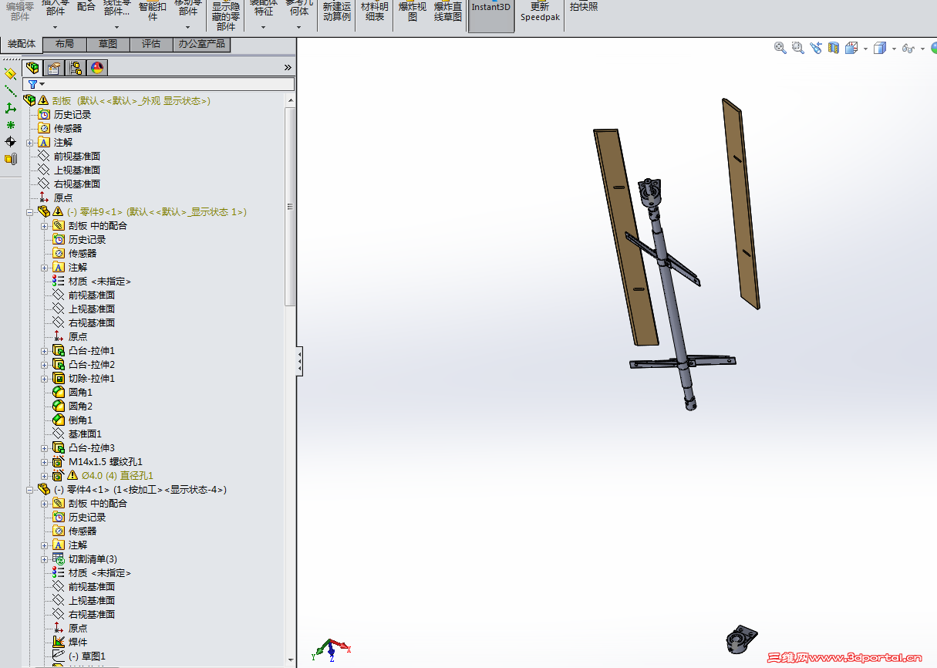Click the feature tree vertical scrollbar

[x=290, y=207]
